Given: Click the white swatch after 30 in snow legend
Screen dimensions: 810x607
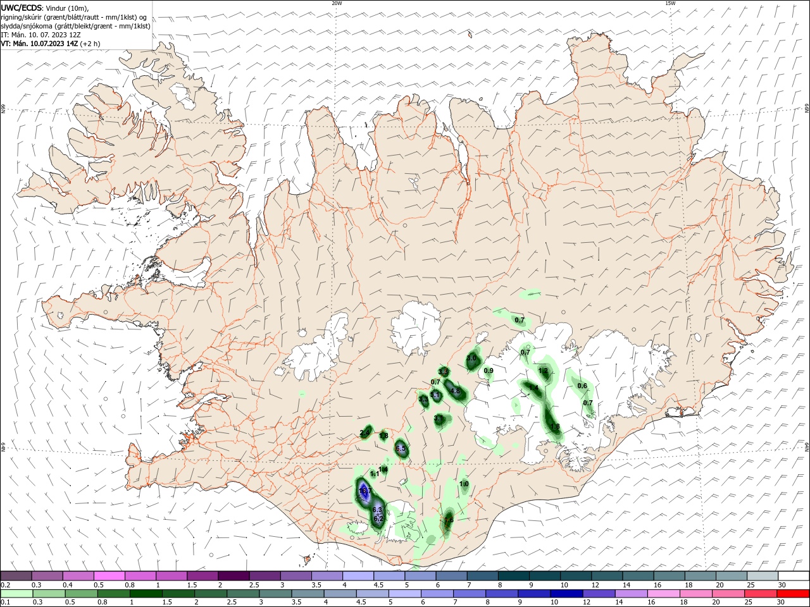Looking at the screenshot, I should [x=794, y=576].
